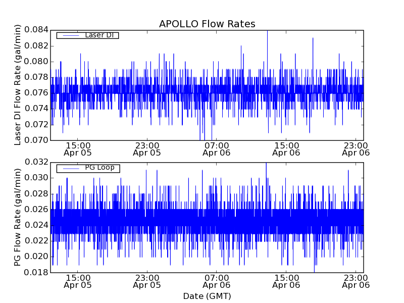Click 15:00 Apr 06 tick under Laser DI plot
404x303 pixels.
point(286,149)
